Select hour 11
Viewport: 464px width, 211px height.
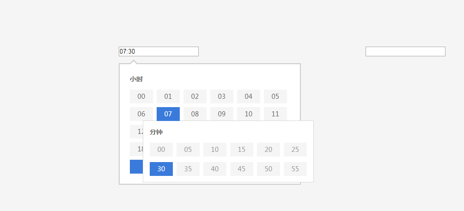point(275,114)
